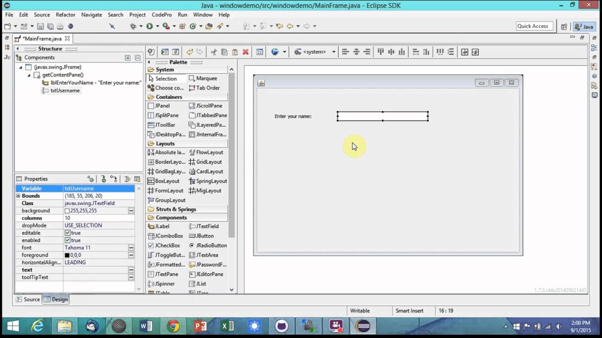The width and height of the screenshot is (602, 338).
Task: Click the red Delete X icon
Action: [246, 52]
